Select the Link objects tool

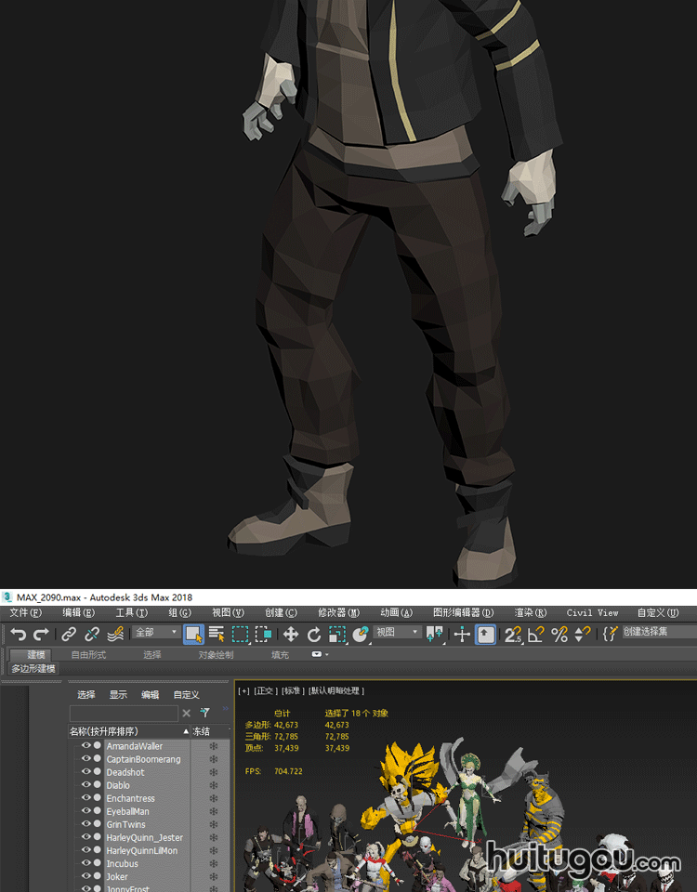pyautogui.click(x=69, y=635)
